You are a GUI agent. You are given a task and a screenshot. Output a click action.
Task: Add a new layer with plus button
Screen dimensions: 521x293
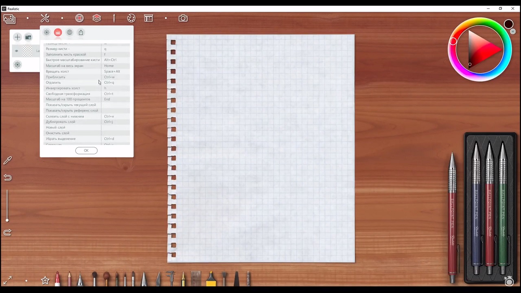click(17, 37)
